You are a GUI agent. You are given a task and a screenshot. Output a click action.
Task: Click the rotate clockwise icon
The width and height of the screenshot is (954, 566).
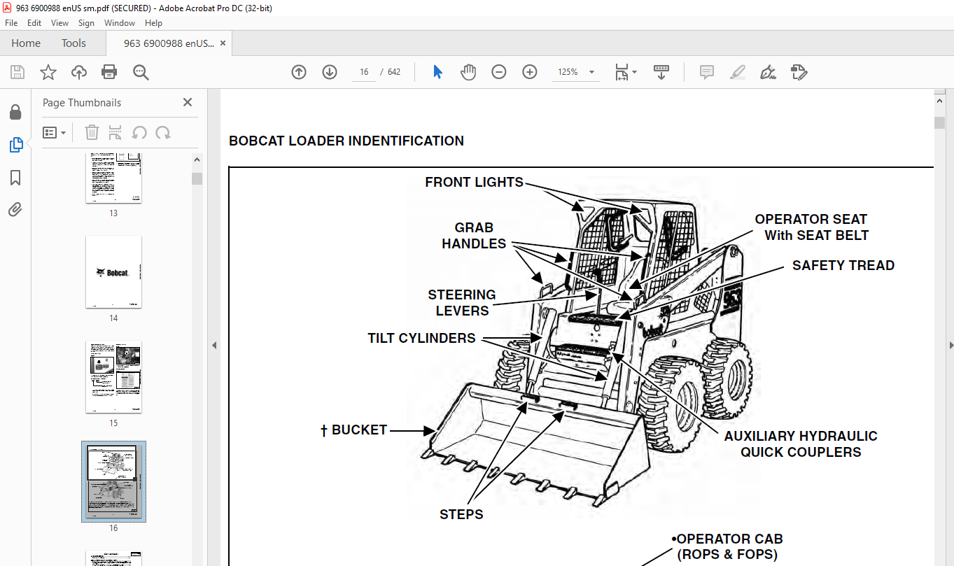tap(163, 132)
